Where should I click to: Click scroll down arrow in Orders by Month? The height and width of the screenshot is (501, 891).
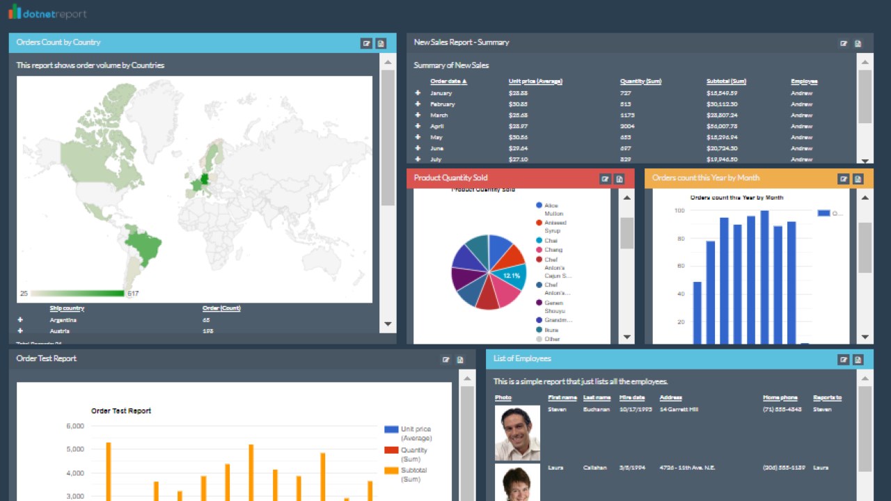point(865,337)
